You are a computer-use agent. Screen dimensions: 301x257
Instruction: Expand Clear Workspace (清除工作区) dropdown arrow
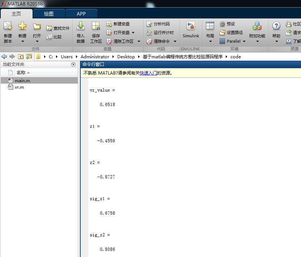coord(139,41)
